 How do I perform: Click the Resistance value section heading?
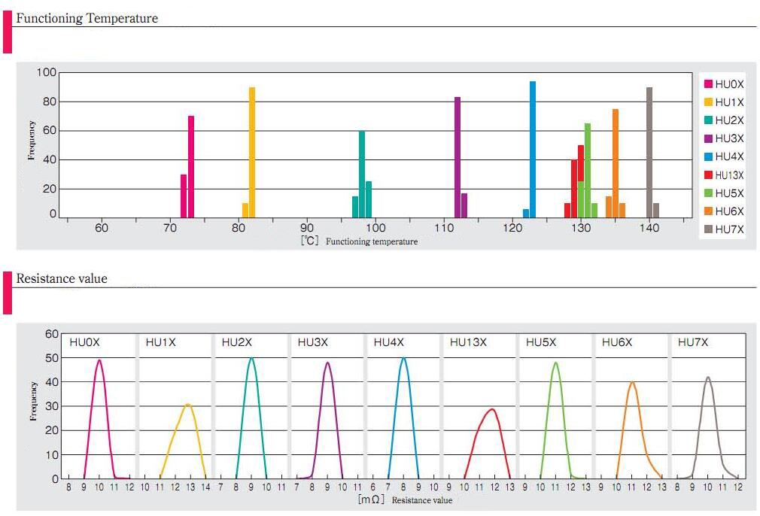click(x=62, y=278)
